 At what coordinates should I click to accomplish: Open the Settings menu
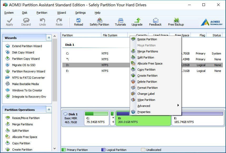pyautogui.click(x=81, y=13)
